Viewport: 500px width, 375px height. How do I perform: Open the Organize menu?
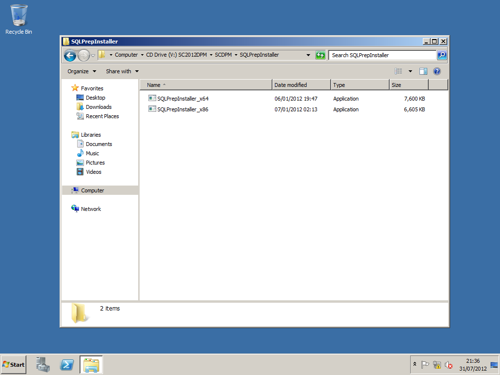coord(82,71)
